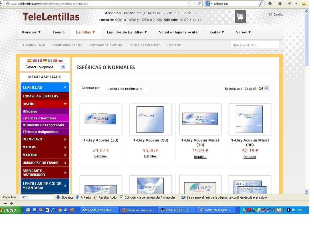This screenshot has width=314, height=235.
Task: Open Política de Privacidad link
Action: tap(144, 45)
